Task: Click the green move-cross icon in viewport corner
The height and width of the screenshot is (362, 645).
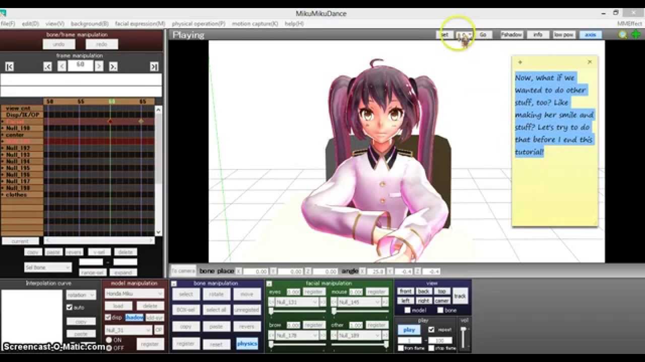Action: point(636,35)
